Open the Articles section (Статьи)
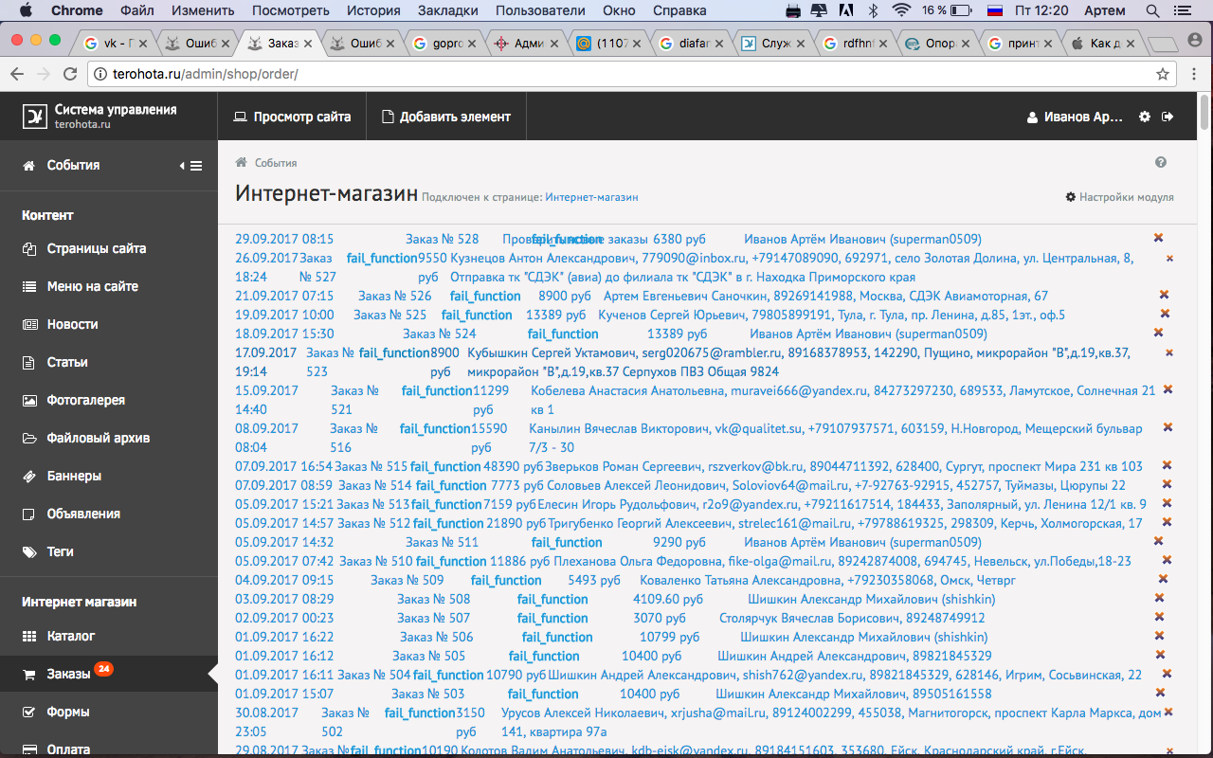The image size is (1213, 758). (x=67, y=362)
